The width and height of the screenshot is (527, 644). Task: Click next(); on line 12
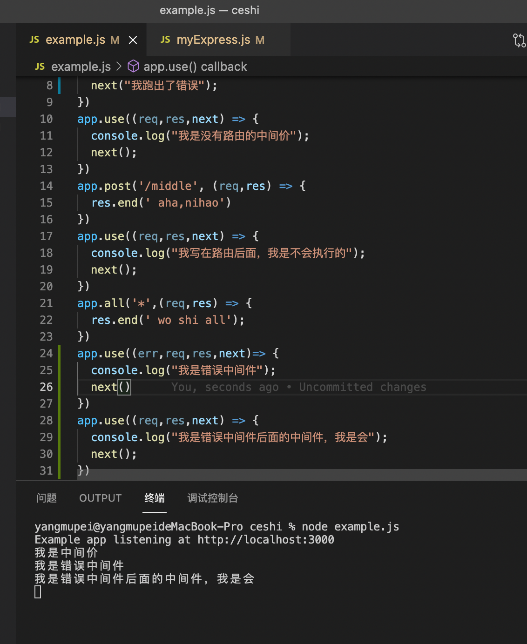point(114,153)
